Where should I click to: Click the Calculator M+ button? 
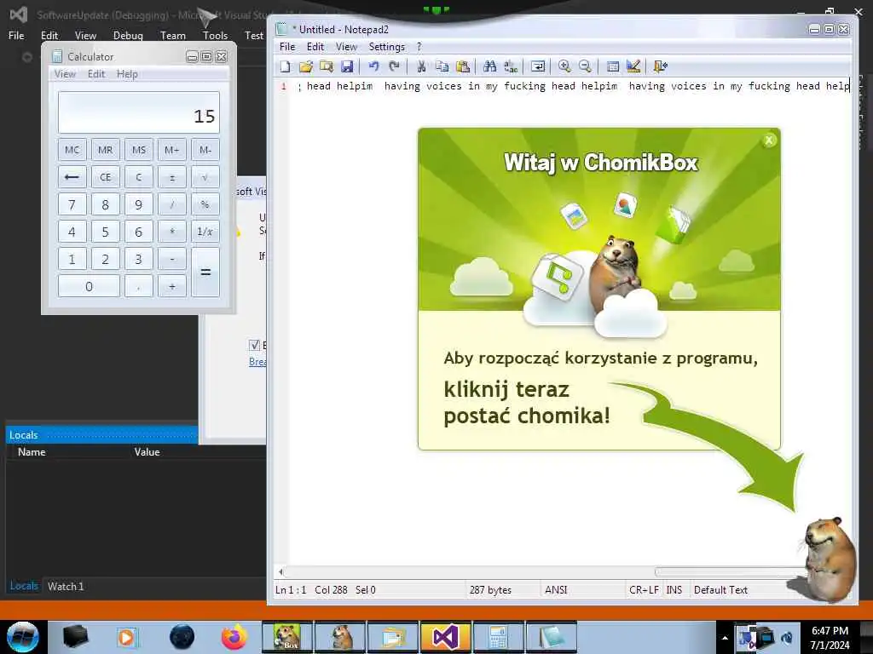[x=172, y=150]
